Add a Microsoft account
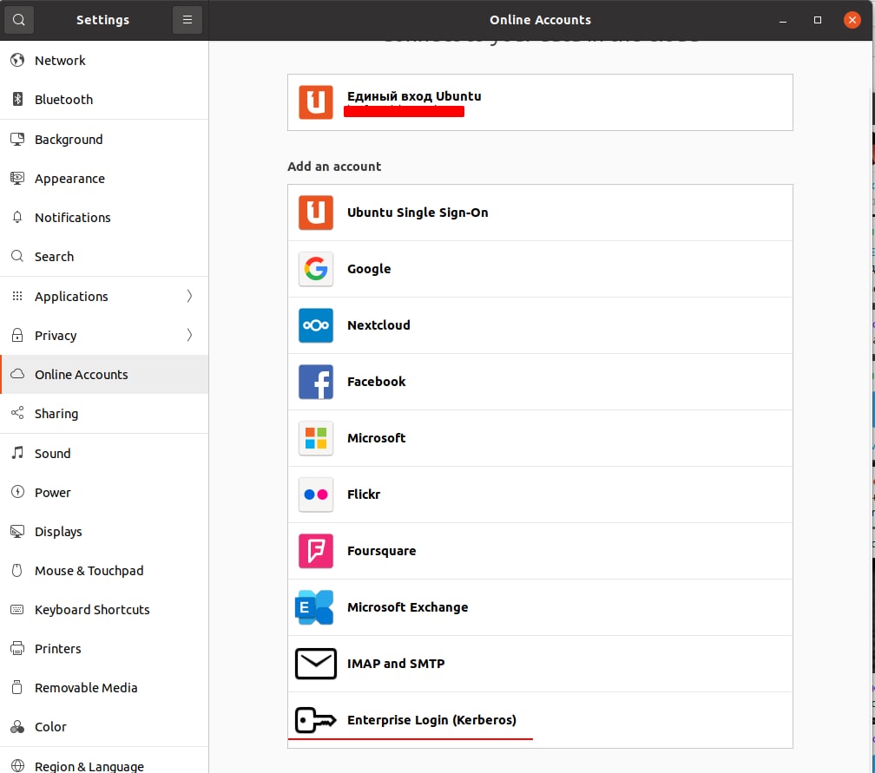Screen dimensions: 875x773 click(x=540, y=438)
